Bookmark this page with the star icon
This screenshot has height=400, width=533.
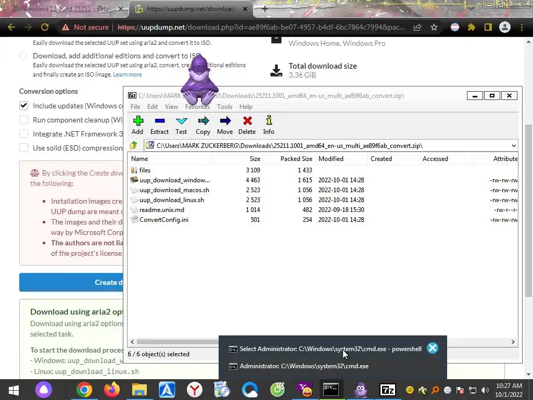pyautogui.click(x=434, y=27)
